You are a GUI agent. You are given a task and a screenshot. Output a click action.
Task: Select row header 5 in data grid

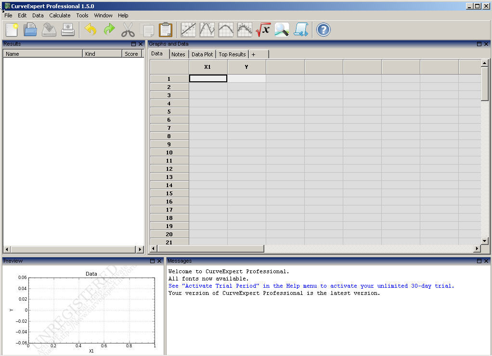coord(169,111)
